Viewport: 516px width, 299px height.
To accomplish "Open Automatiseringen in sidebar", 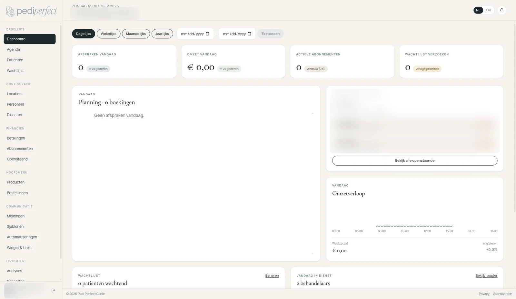I will (x=30, y=237).
